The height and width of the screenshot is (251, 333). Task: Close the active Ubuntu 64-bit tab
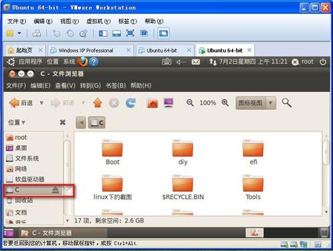point(249,50)
